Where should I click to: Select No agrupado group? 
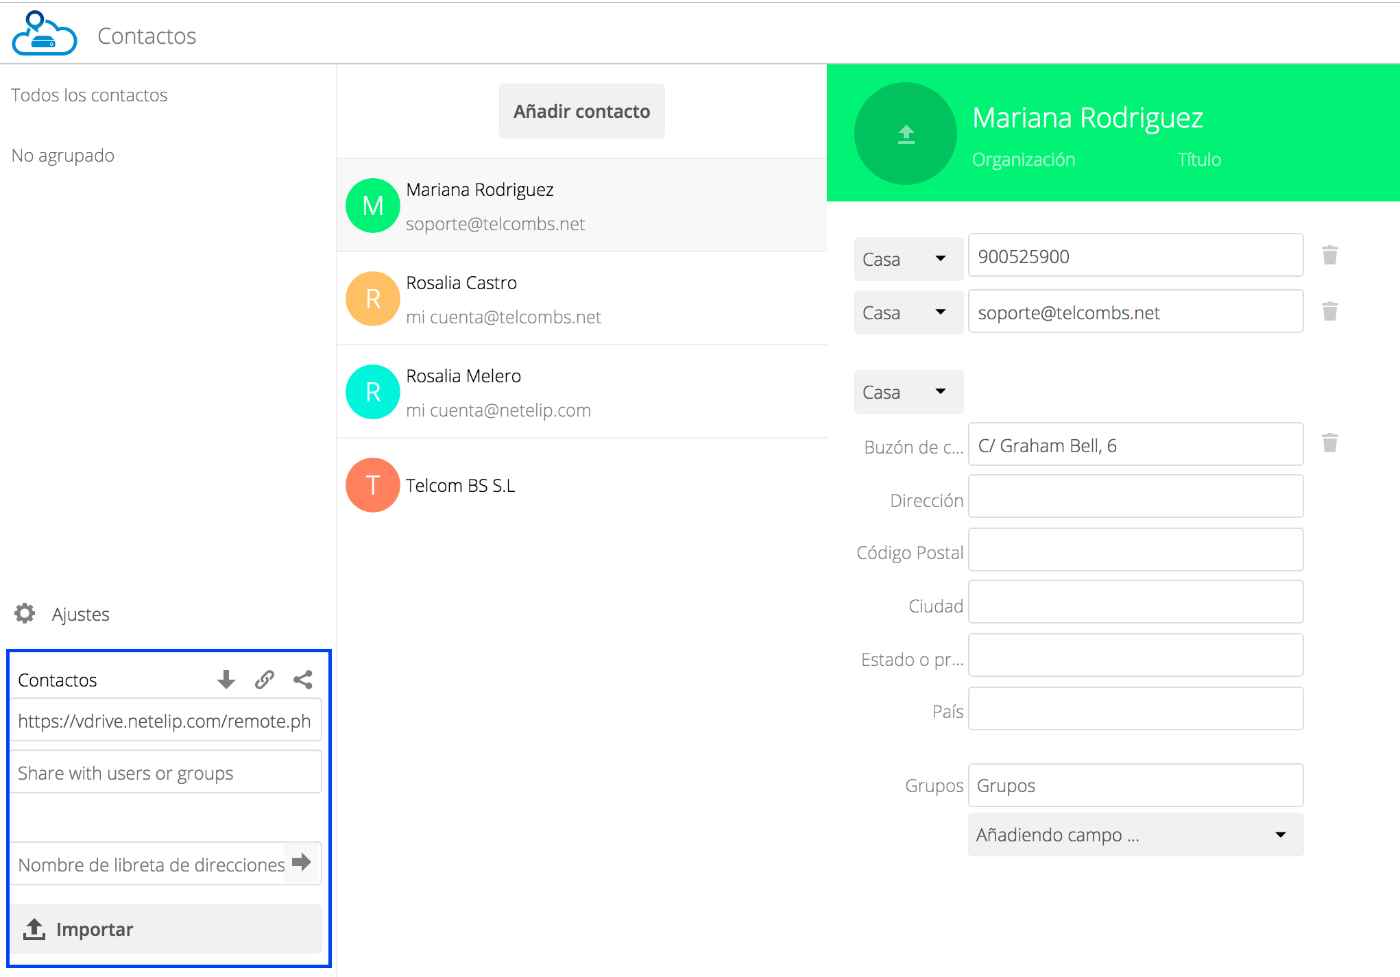click(63, 156)
